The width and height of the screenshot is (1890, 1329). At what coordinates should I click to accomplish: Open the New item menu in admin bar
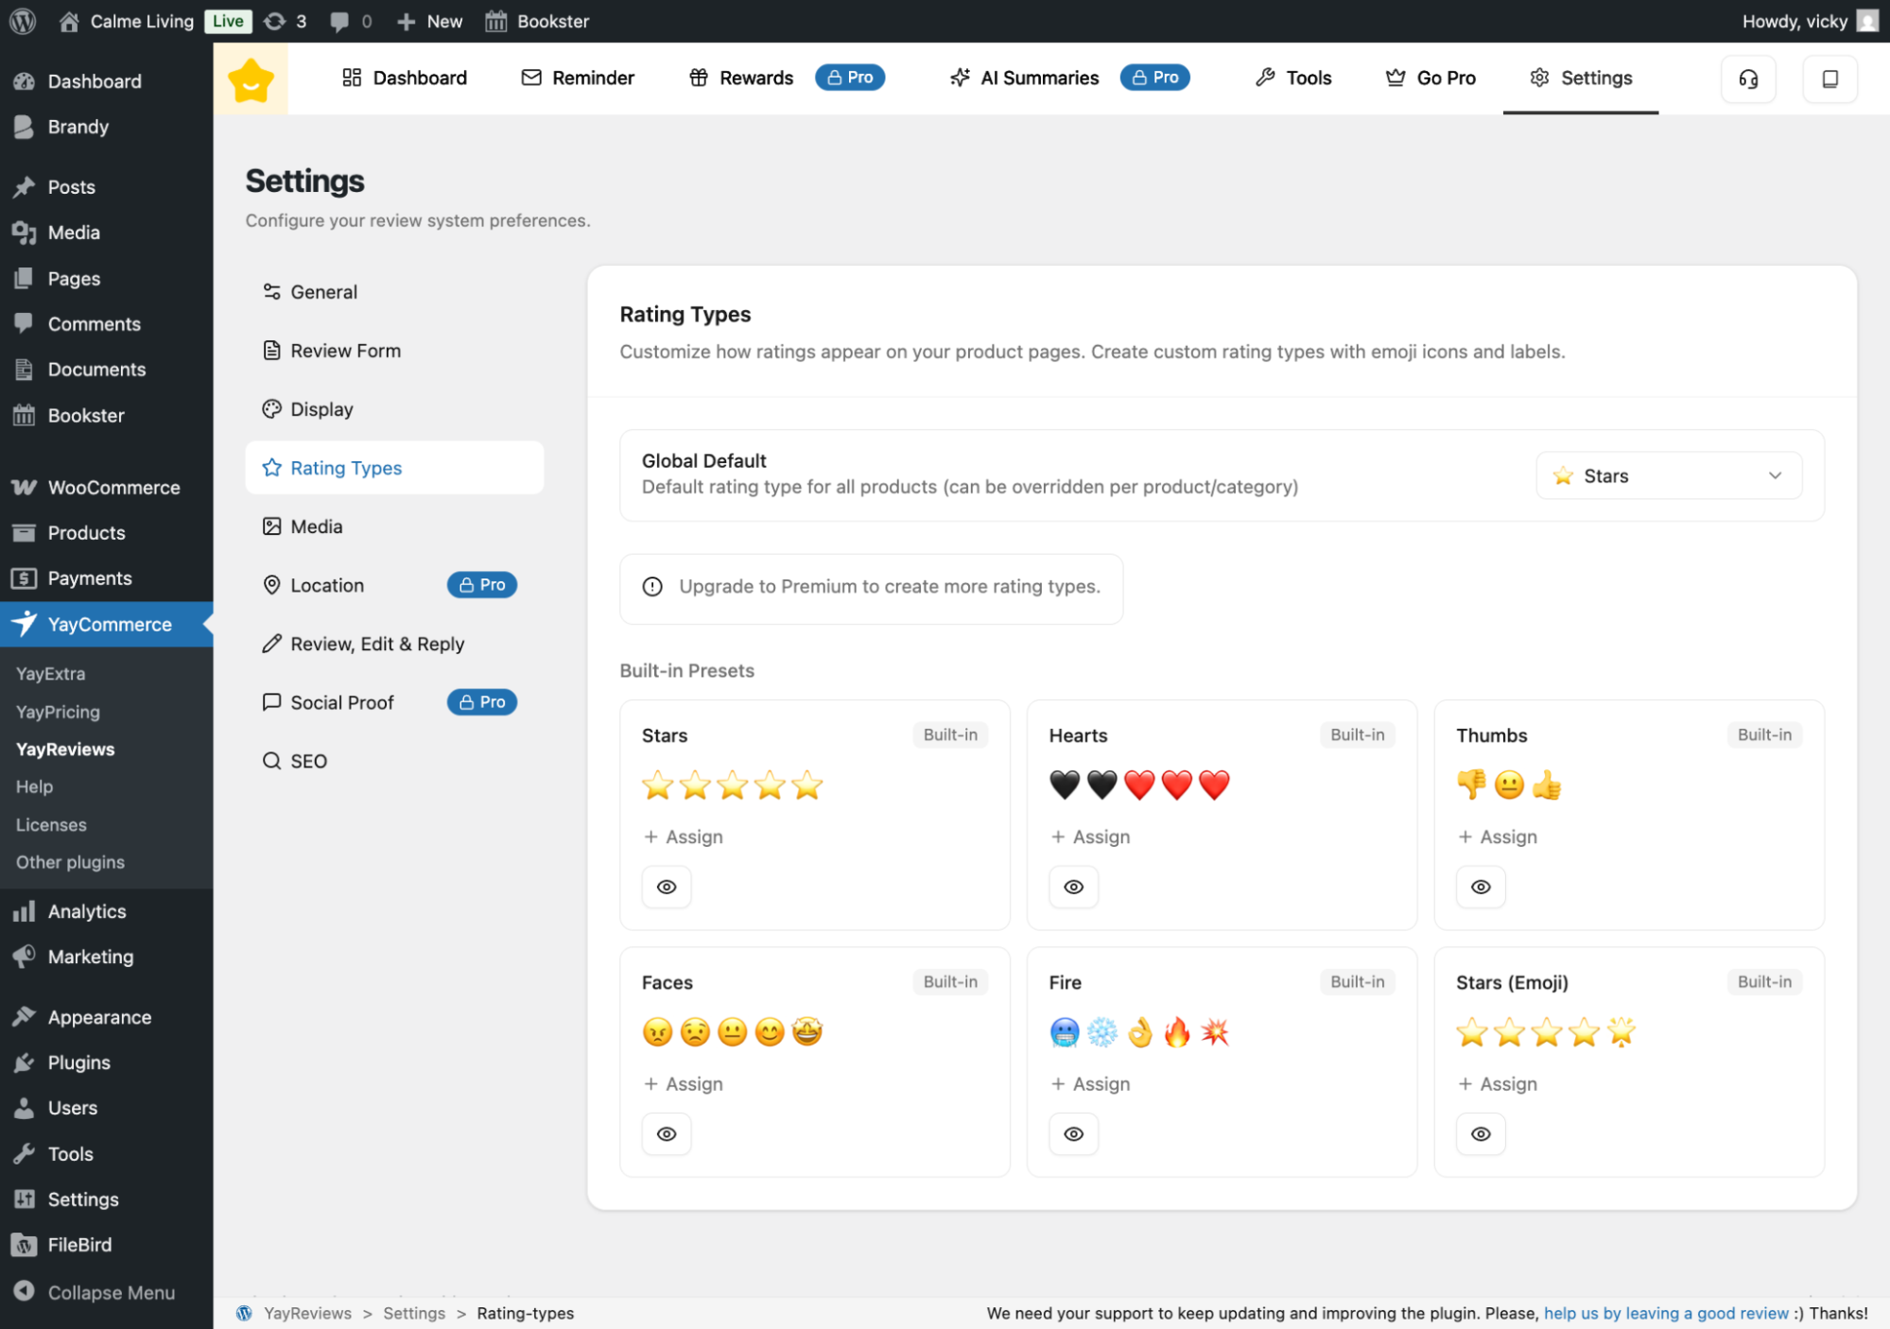(428, 21)
